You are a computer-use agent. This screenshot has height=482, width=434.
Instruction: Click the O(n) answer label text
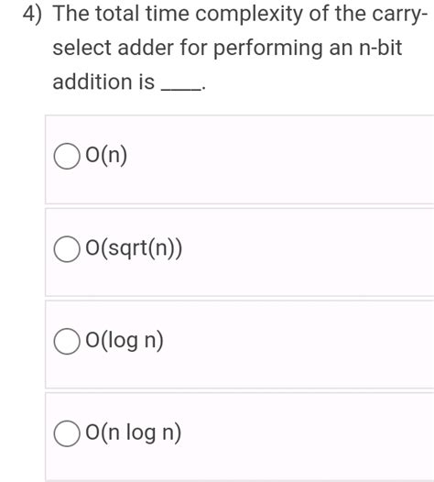(x=106, y=155)
